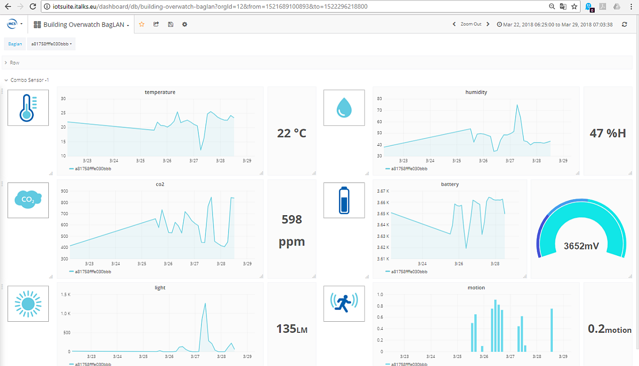Star this dashboard as a favorite
This screenshot has width=639, height=366.
pyautogui.click(x=142, y=24)
